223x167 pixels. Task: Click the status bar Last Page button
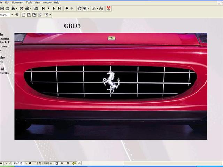[x=30, y=163]
